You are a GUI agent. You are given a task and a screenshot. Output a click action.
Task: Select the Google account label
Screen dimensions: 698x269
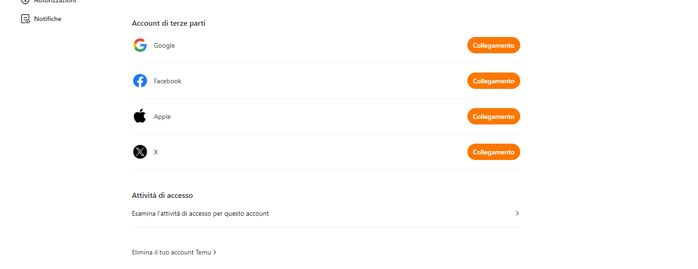coord(164,45)
